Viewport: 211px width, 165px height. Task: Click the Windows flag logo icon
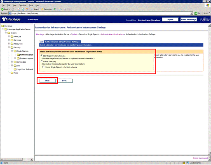(x=207, y=5)
